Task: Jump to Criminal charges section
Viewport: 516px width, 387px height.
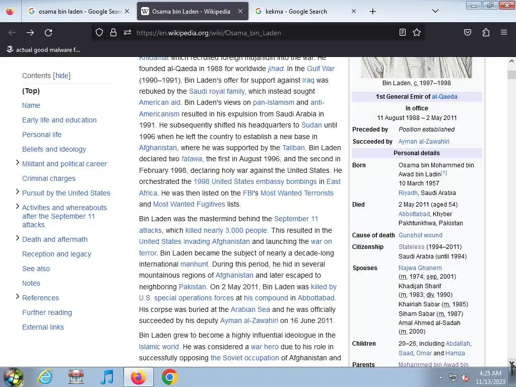Action: [49, 178]
